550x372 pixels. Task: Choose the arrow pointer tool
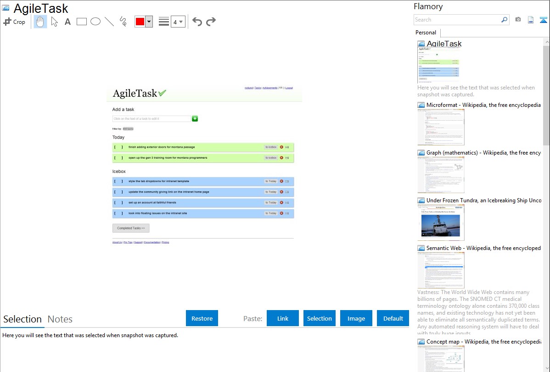(x=54, y=22)
